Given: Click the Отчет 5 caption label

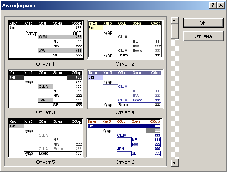Looking at the screenshot, I should click(46, 162).
